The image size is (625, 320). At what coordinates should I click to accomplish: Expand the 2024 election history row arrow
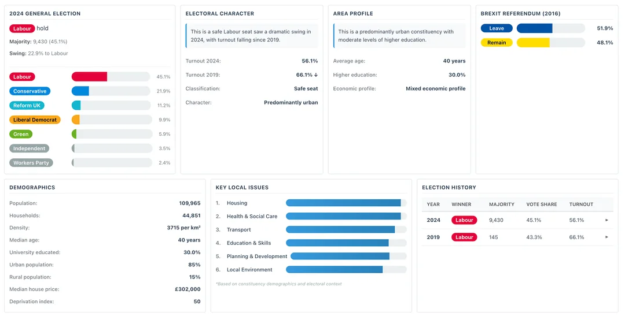[x=606, y=220]
